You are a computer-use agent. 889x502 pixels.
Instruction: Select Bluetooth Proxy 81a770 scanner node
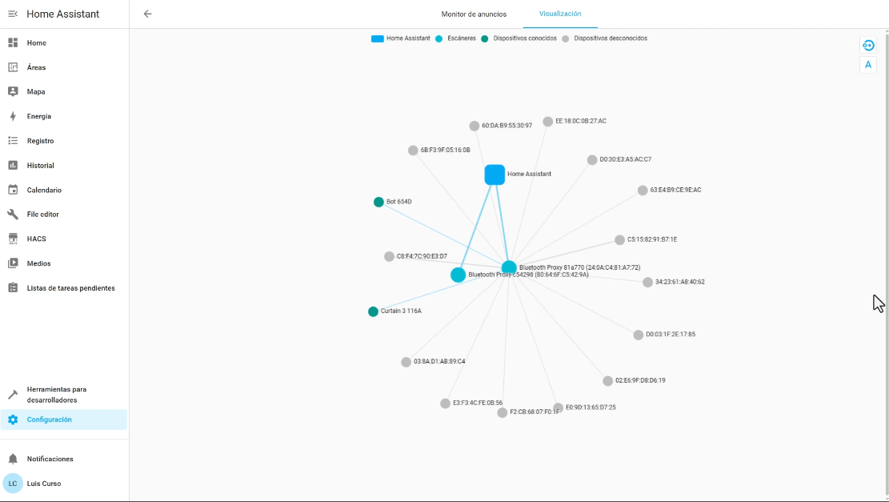[509, 267]
